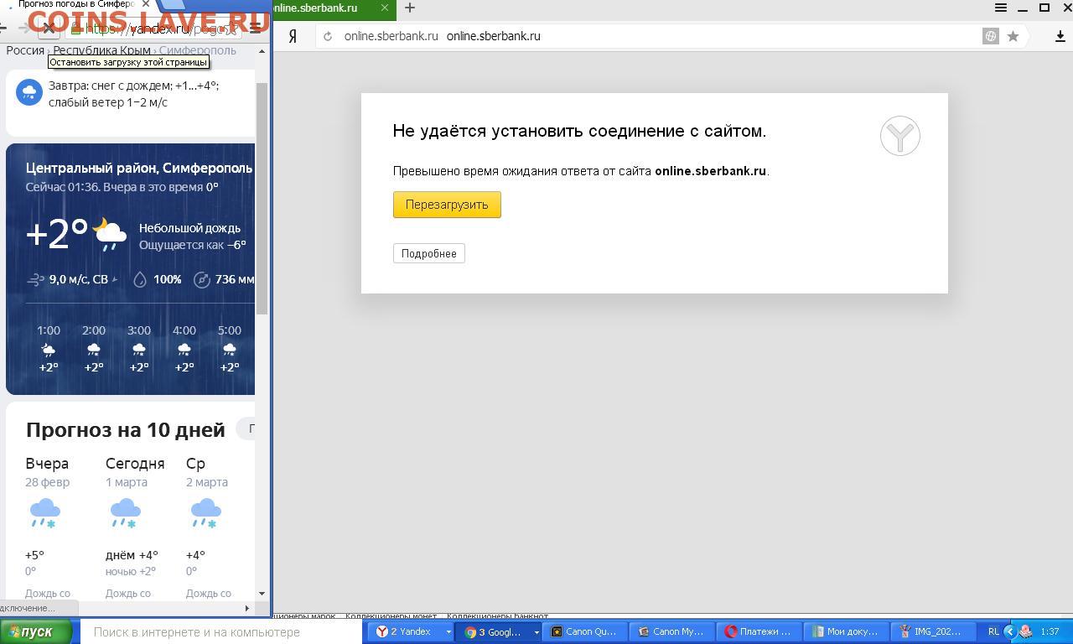Switch to 'Canon My...' taskbar window
The height and width of the screenshot is (644, 1073).
[x=672, y=631]
